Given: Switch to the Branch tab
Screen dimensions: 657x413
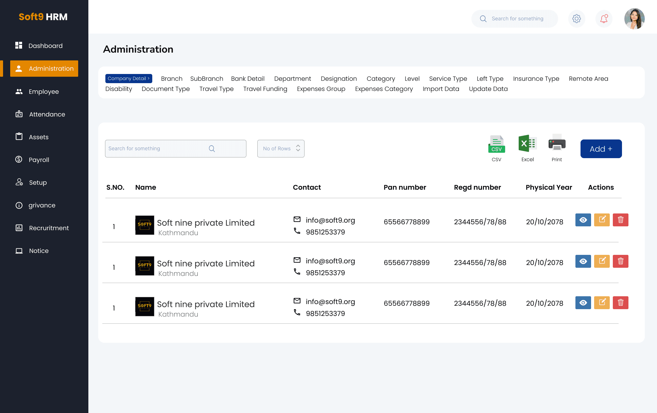Looking at the screenshot, I should (x=172, y=79).
